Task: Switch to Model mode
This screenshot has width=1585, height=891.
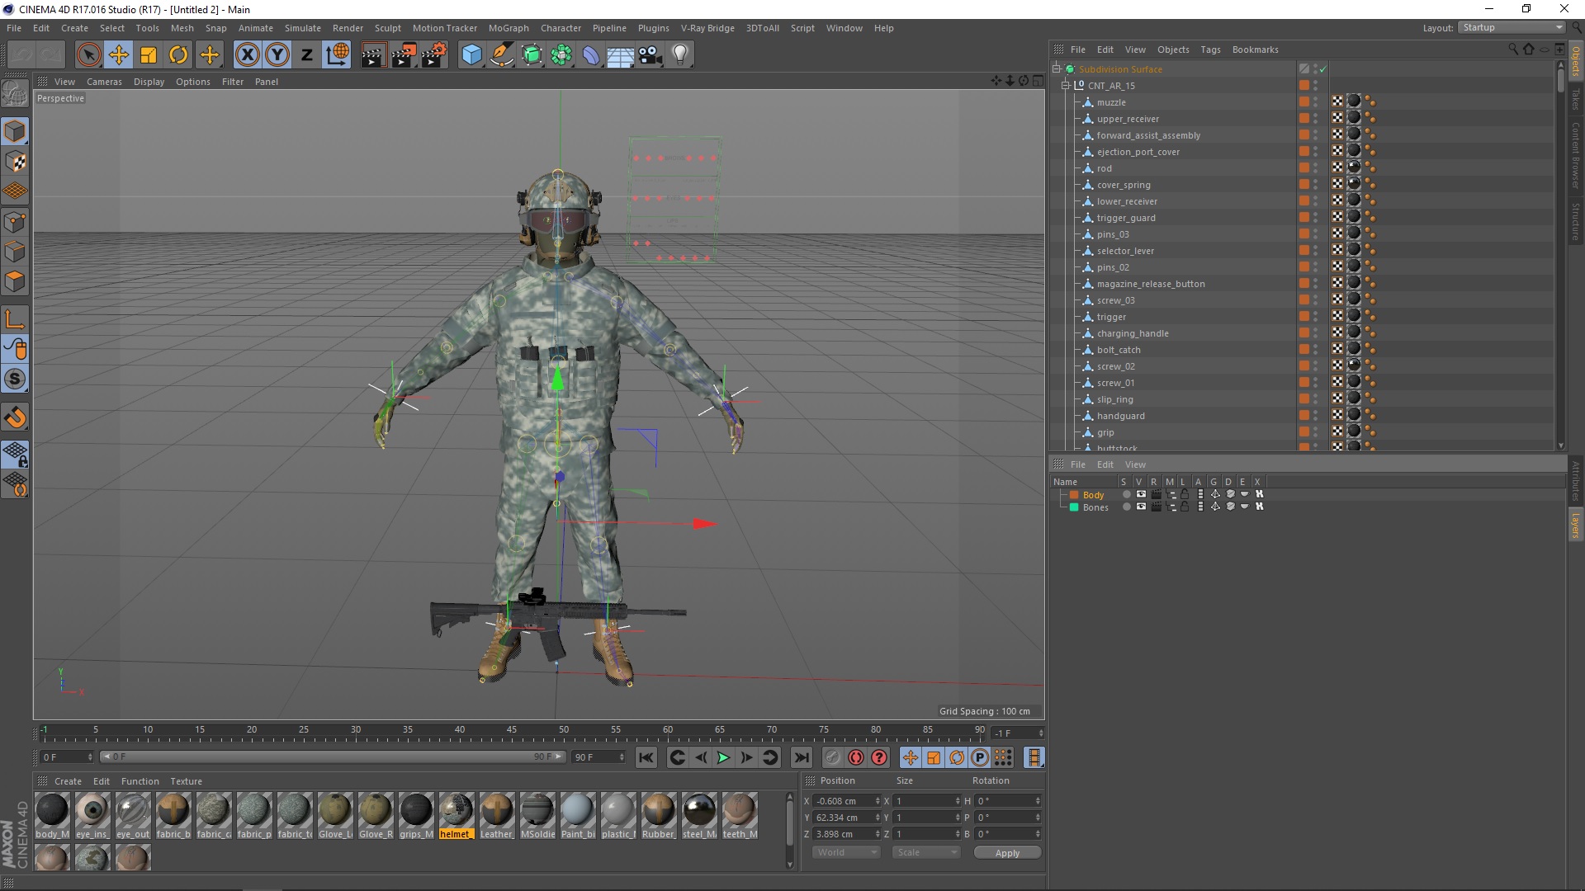Action: pos(15,131)
